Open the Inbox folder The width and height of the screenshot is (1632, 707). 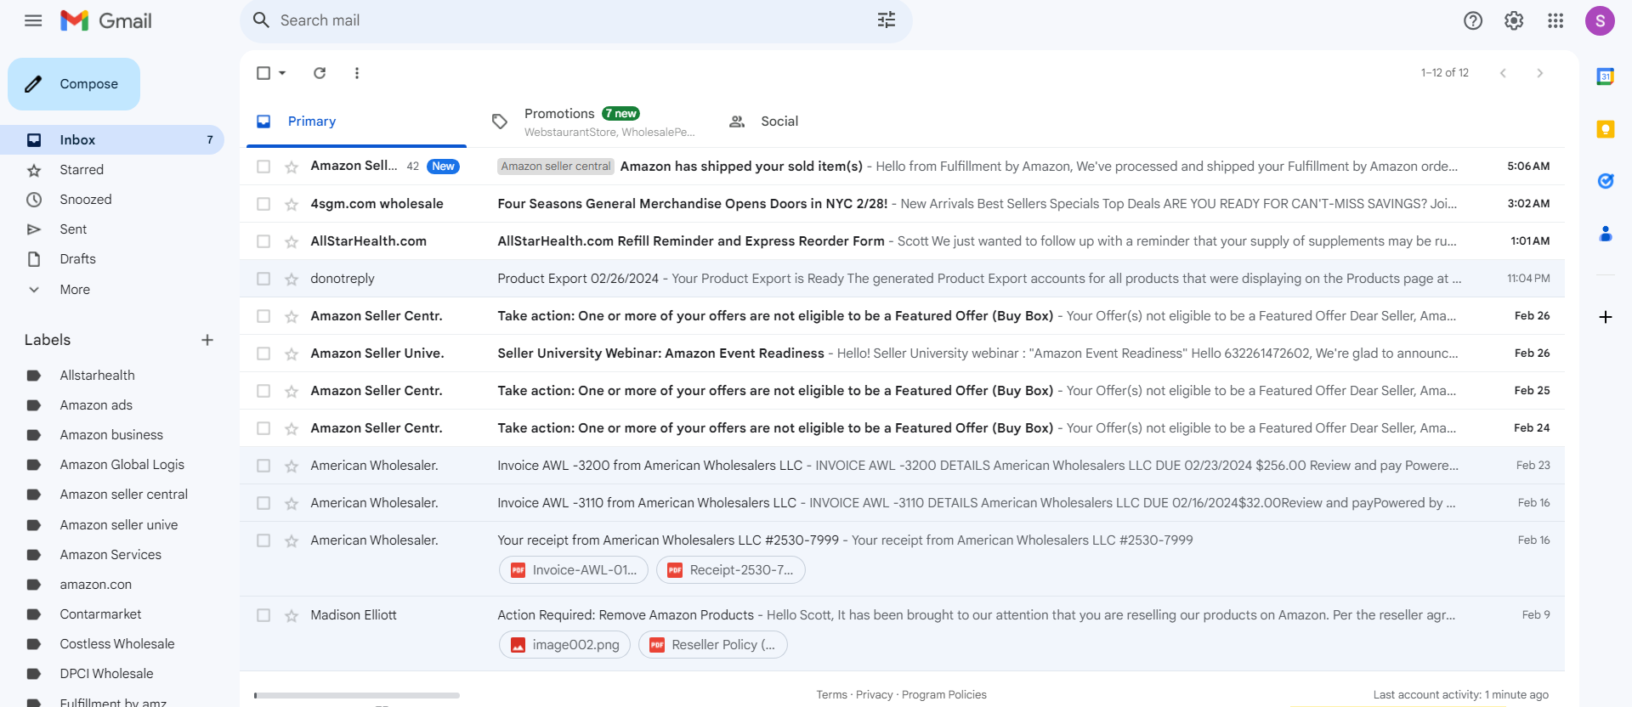pos(112,140)
